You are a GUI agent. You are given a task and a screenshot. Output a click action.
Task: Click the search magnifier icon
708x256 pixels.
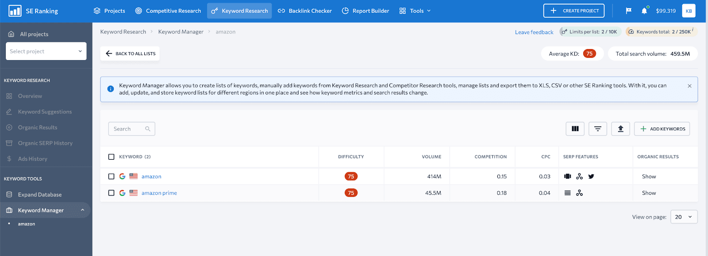point(148,129)
